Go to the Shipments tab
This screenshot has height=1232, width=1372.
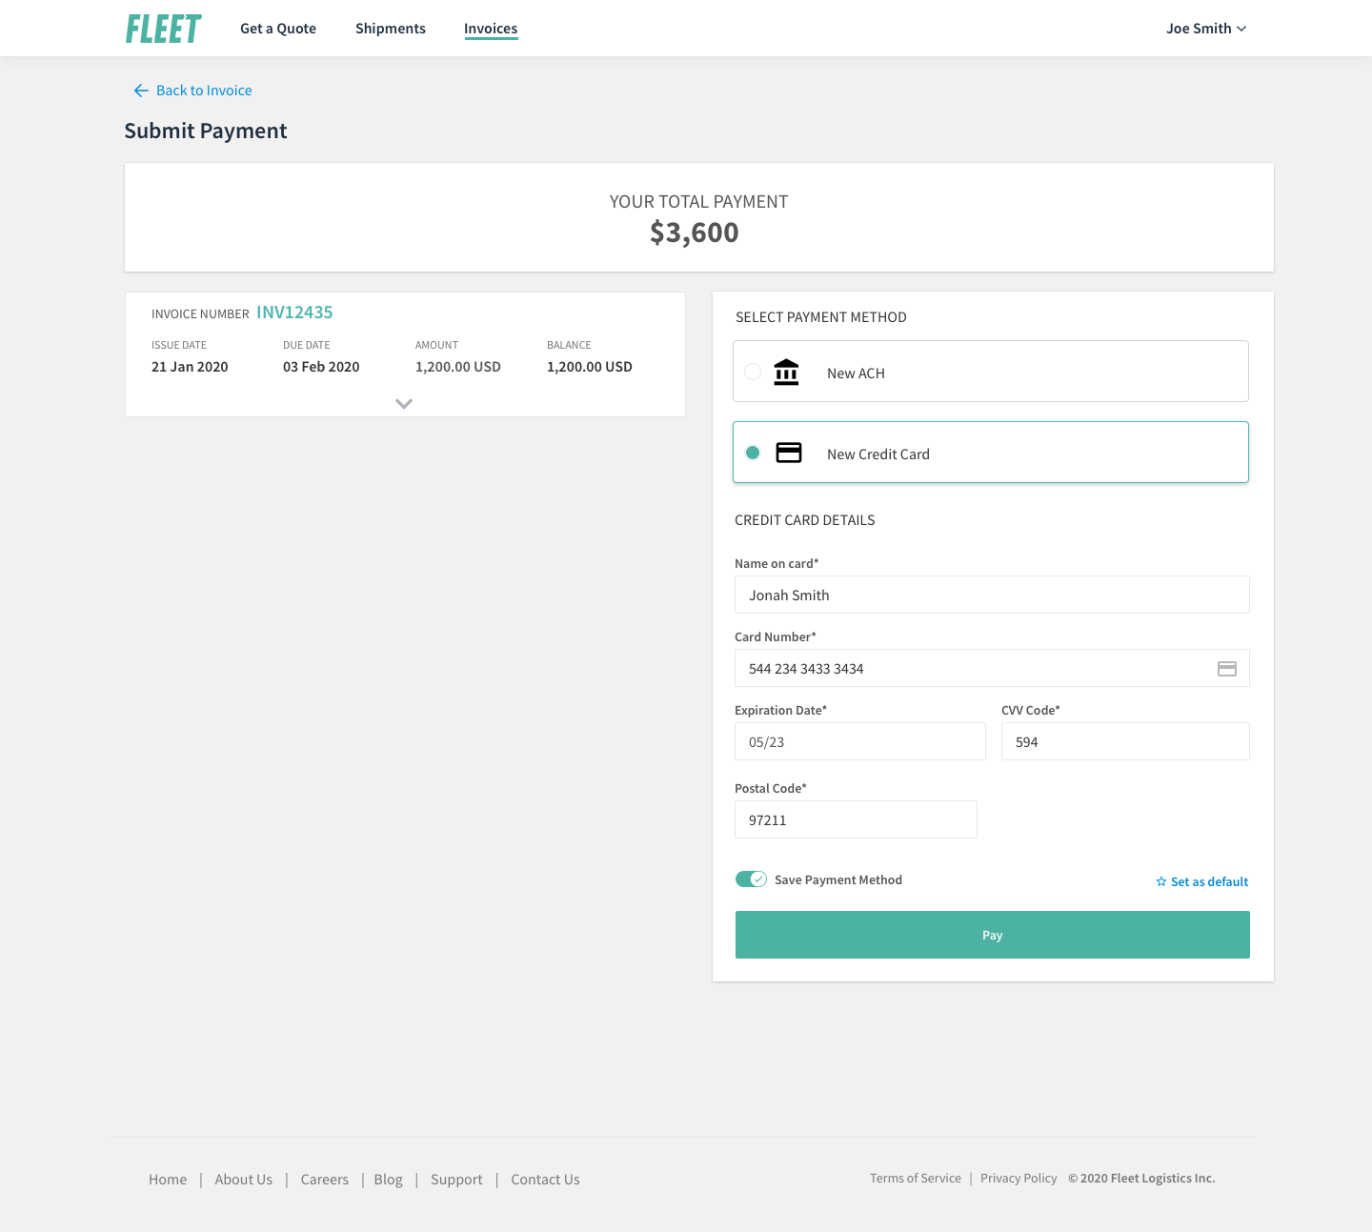coord(391,29)
